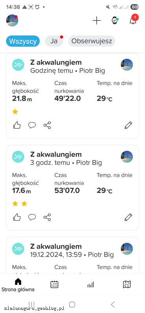Tap Android back navigation arrow
This screenshot has width=145, height=313.
[113, 304]
